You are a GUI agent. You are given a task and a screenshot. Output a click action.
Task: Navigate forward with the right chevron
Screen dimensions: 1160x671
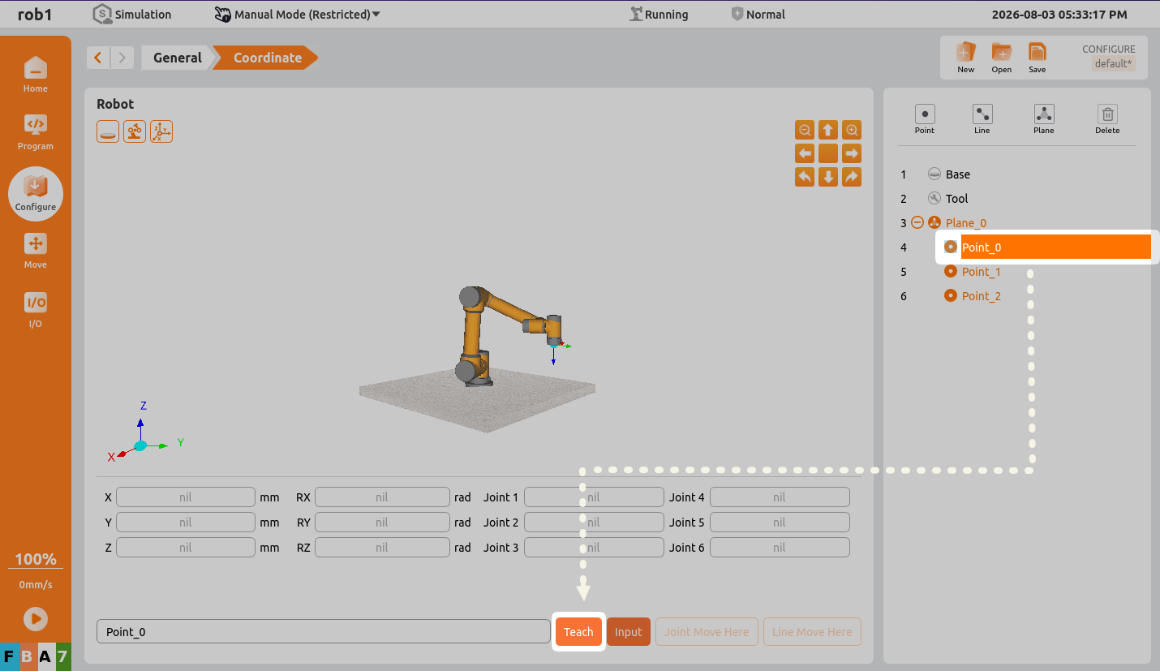[x=122, y=58]
